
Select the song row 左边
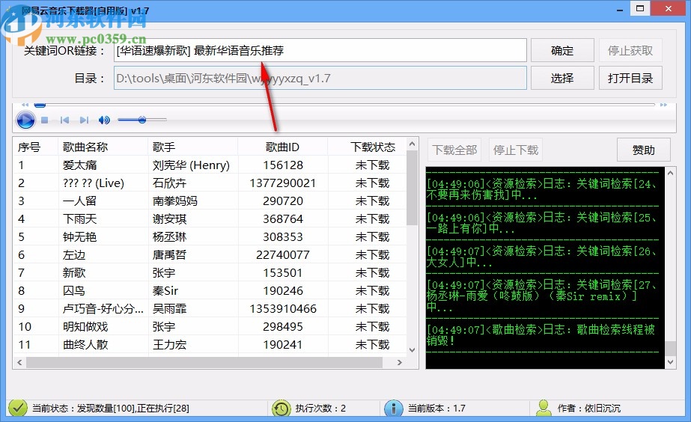click(x=210, y=254)
